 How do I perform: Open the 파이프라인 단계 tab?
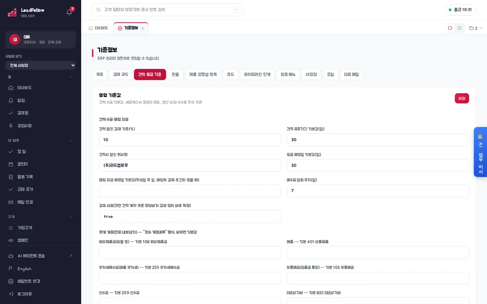coord(257,75)
